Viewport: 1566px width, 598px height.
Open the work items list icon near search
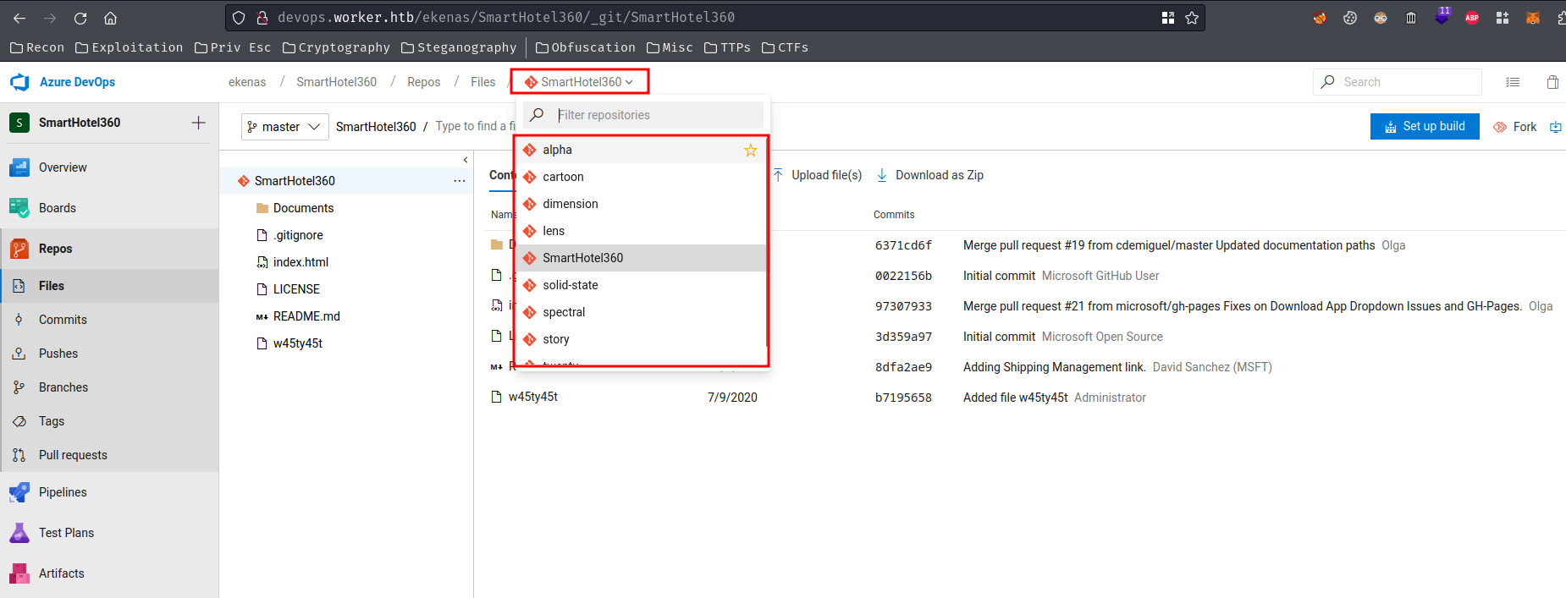[1513, 82]
